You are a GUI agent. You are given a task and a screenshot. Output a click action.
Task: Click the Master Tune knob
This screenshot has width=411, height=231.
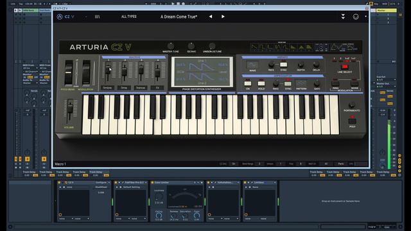[x=171, y=46]
